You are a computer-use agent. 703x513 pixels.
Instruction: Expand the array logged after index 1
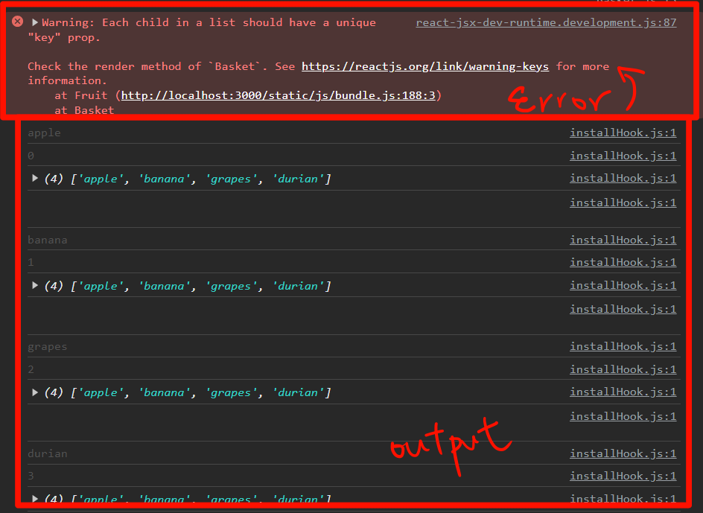click(34, 286)
